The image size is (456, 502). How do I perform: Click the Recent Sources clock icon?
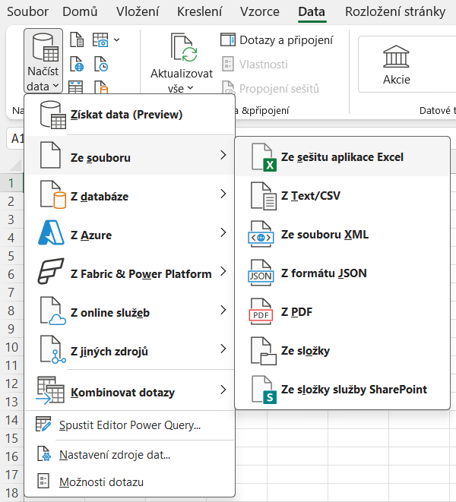(101, 63)
